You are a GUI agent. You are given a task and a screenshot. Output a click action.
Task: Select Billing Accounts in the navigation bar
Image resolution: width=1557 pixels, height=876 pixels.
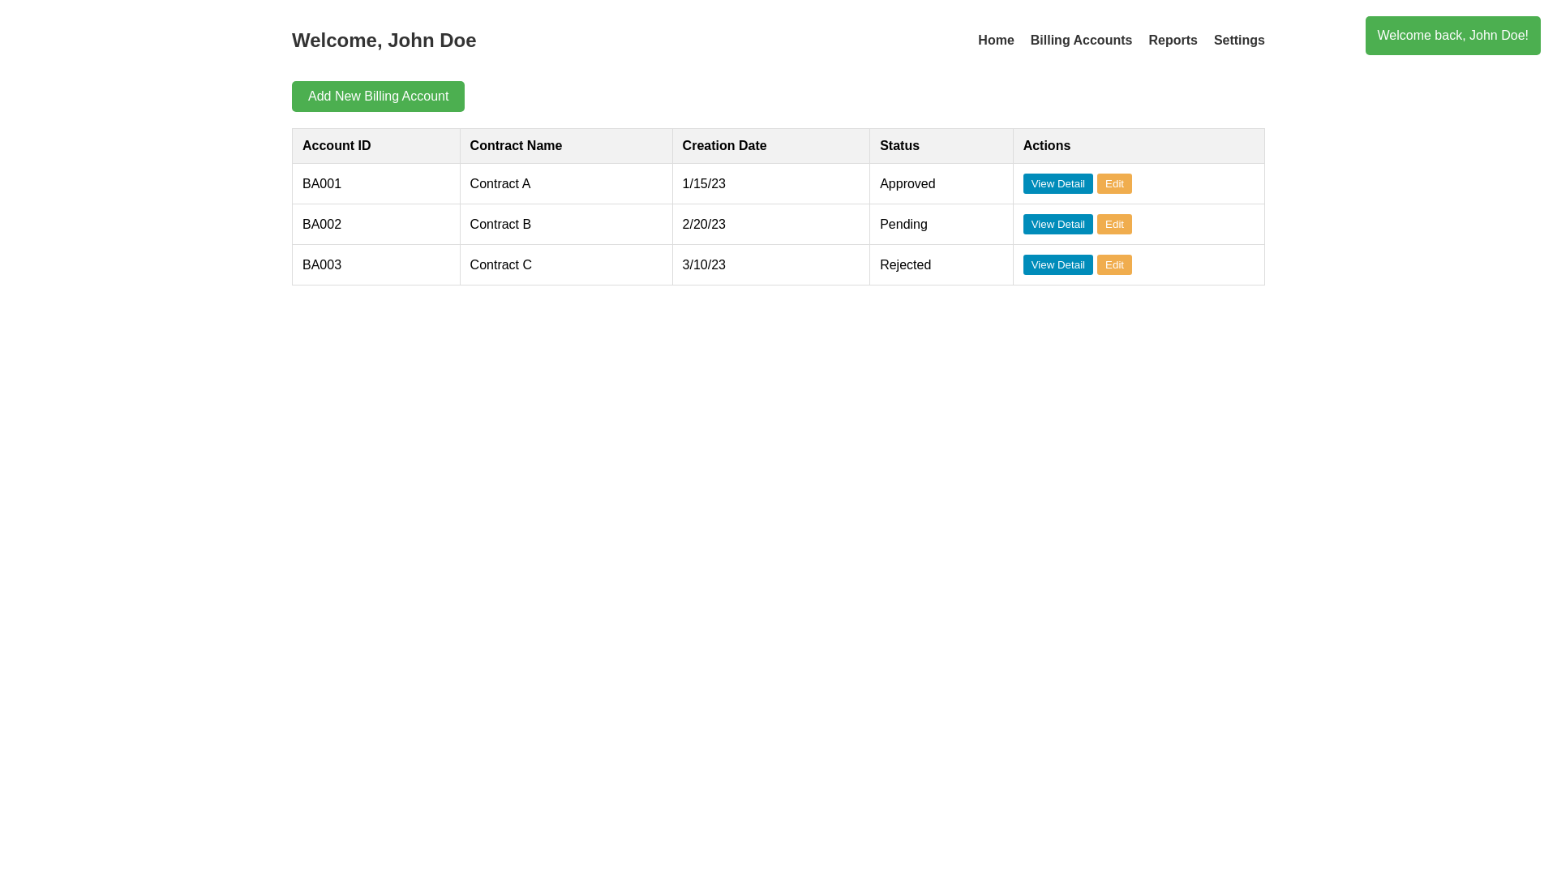pos(1081,40)
